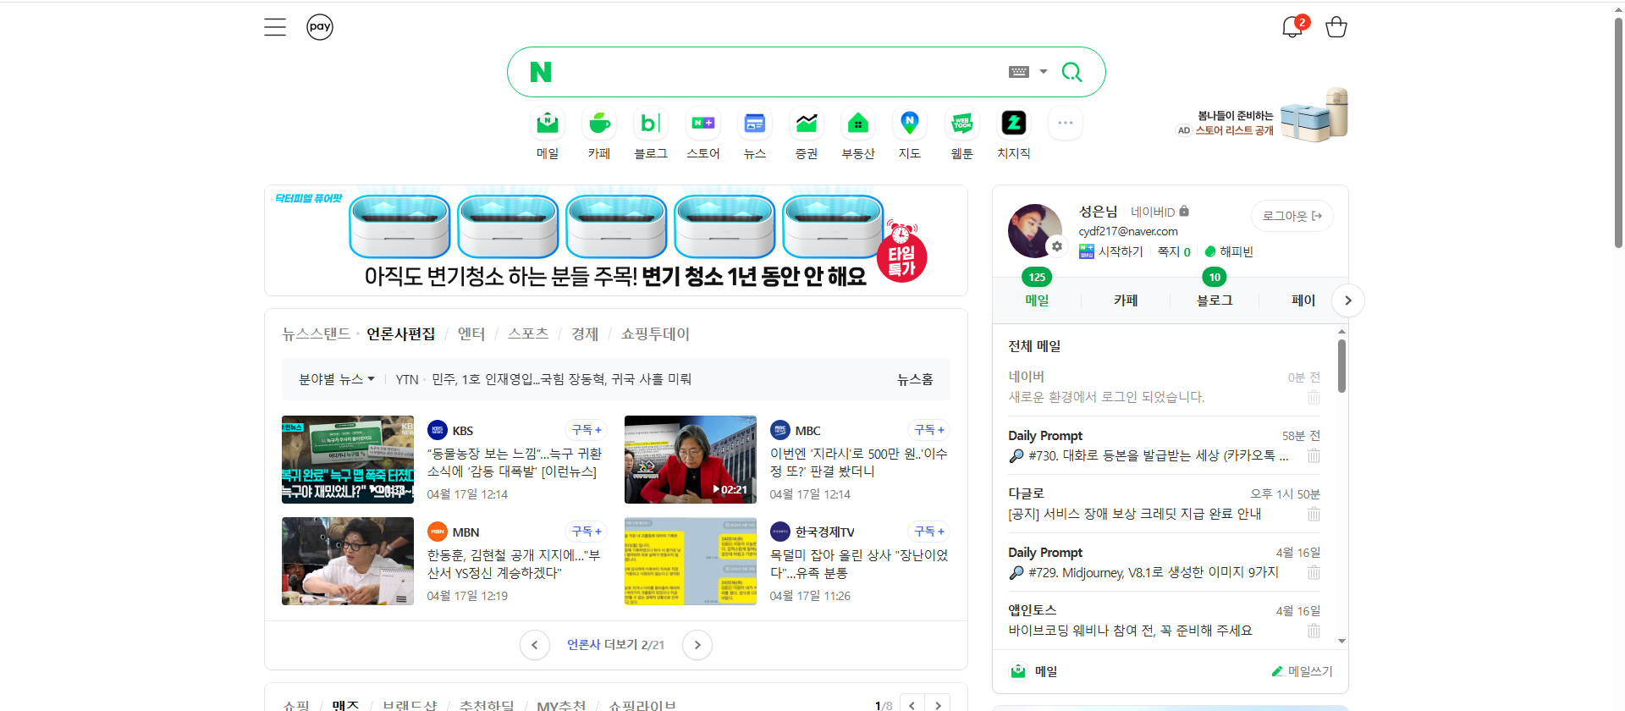Expand the 분야별 뉴스 dropdown
Screen dimensions: 1625x711
(336, 379)
